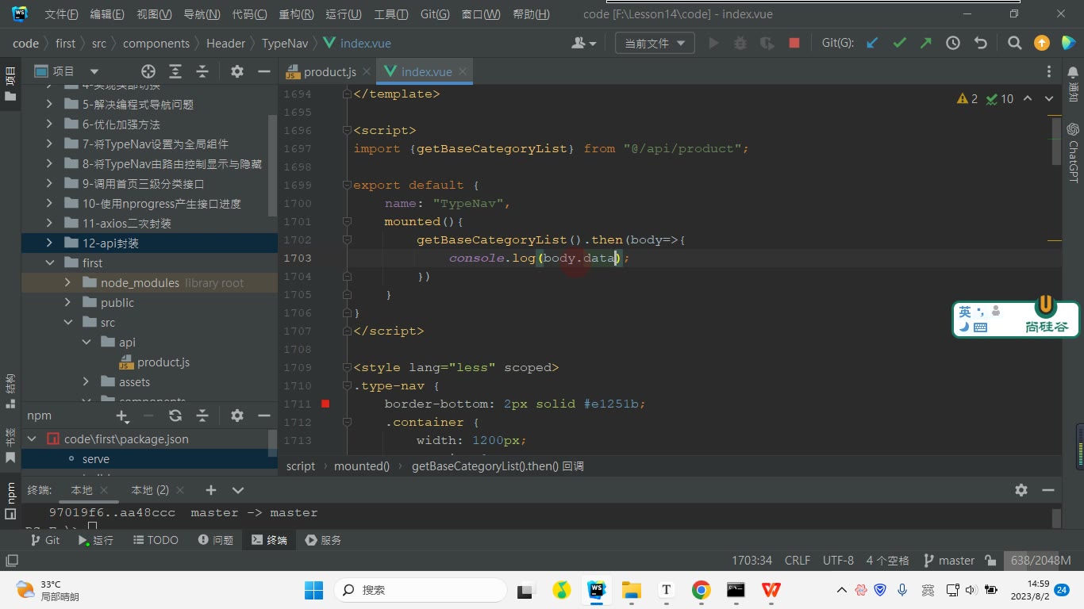
Task: Open the 当前文件 run configuration dropdown
Action: tap(655, 44)
